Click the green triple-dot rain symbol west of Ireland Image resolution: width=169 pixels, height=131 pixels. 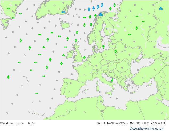[63, 55]
